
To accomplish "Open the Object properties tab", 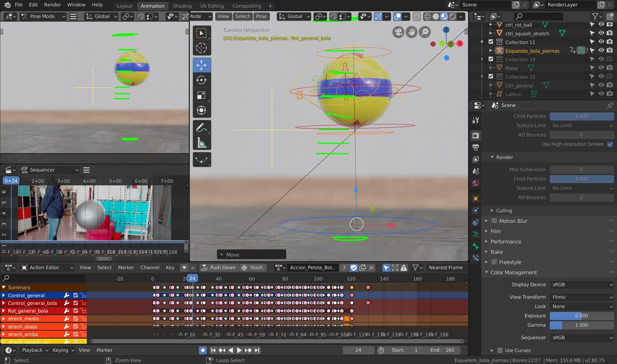I will click(476, 198).
